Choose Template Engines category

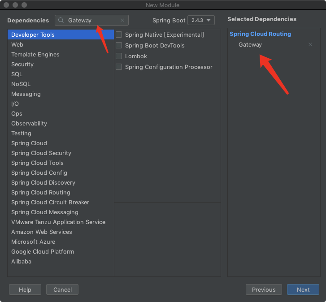tap(61, 54)
